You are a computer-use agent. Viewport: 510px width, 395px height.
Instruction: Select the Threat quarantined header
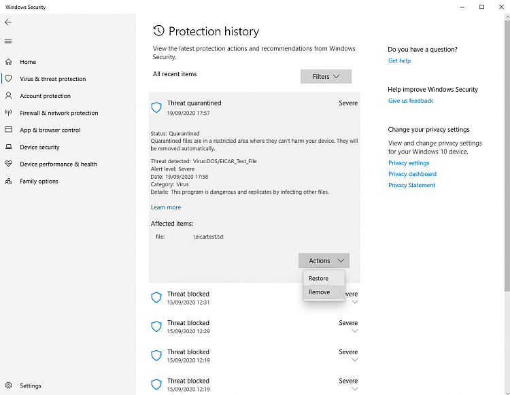tap(254, 107)
